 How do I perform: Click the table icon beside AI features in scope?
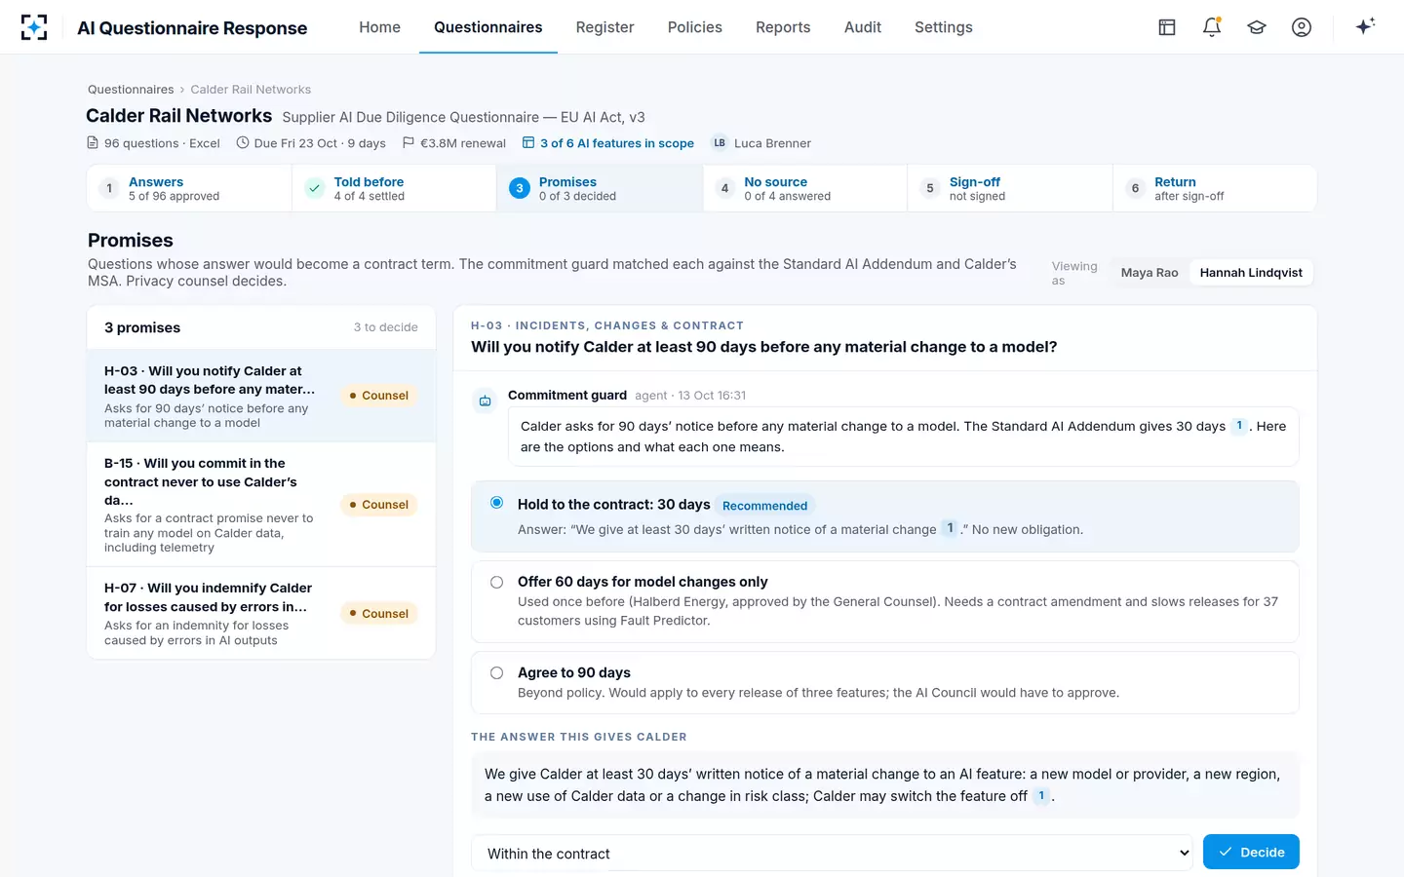528,143
